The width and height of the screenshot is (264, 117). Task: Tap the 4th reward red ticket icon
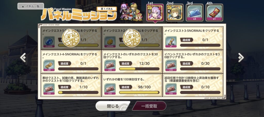214,13
